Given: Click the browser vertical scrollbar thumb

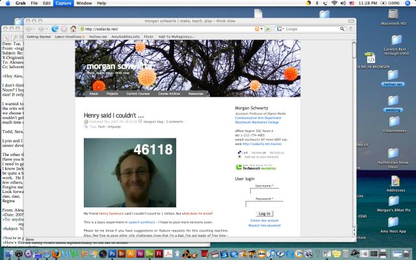Looking at the screenshot, I should (x=354, y=49).
